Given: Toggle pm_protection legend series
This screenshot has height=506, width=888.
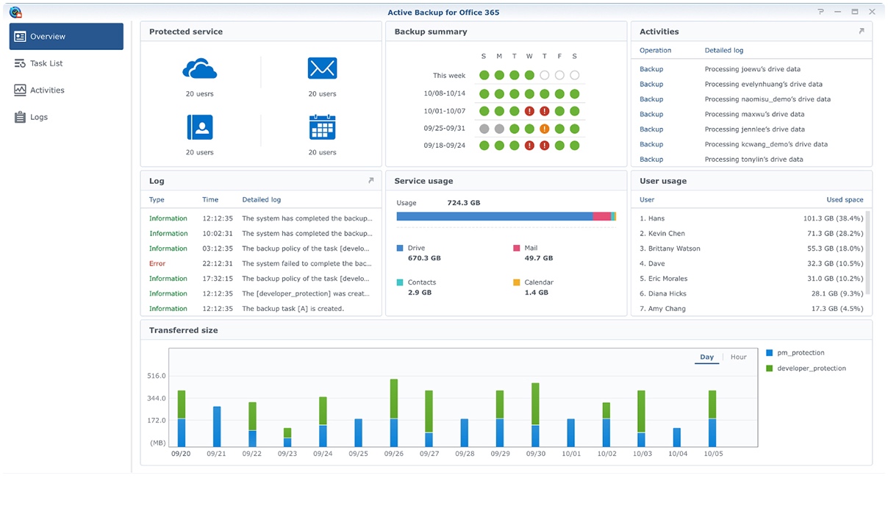Looking at the screenshot, I should [x=800, y=353].
